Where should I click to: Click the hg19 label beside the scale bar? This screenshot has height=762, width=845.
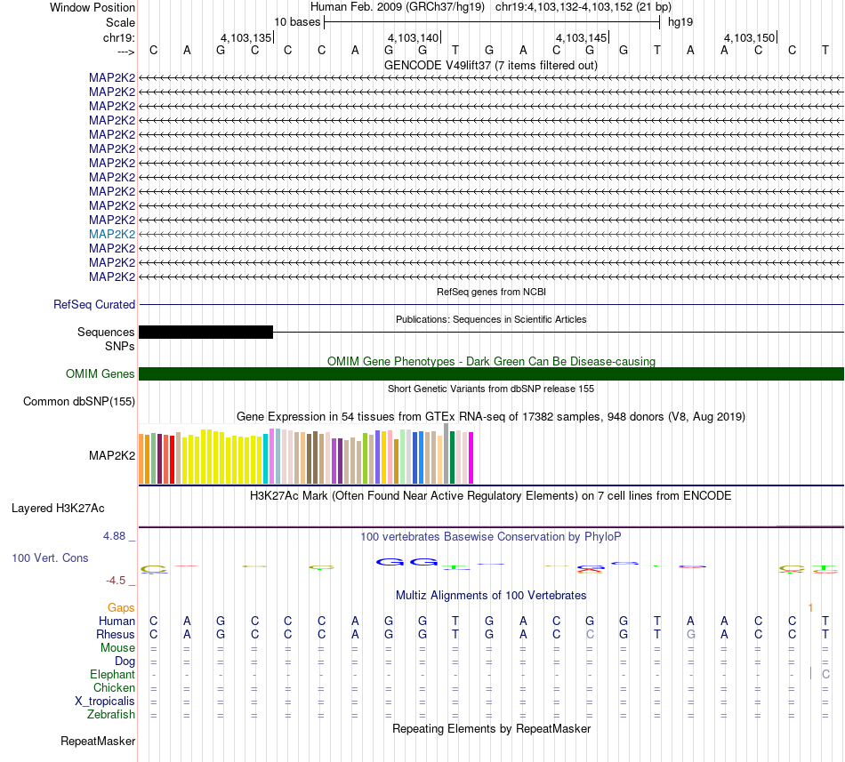[680, 22]
